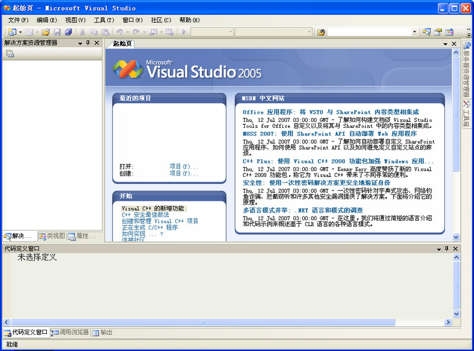Open the Add New Item dropdown arrow
The width and height of the screenshot is (474, 351).
(37, 32)
